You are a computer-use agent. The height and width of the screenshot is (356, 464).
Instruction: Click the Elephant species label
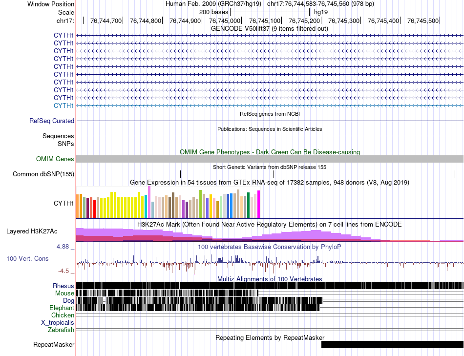point(62,308)
